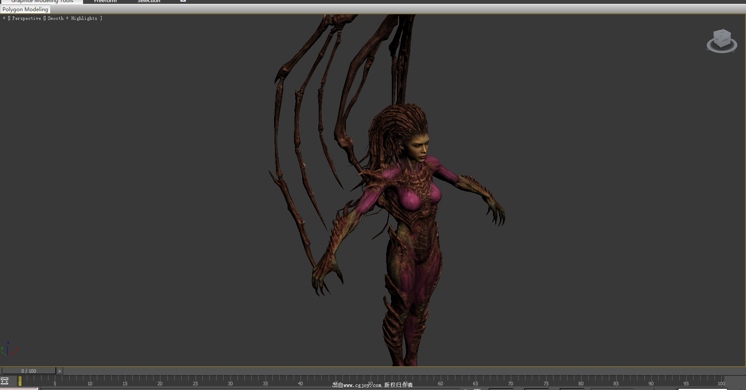Screen dimensions: 746x390
Task: Open the Graphite Modeling Tools tab
Action: pyautogui.click(x=42, y=1)
